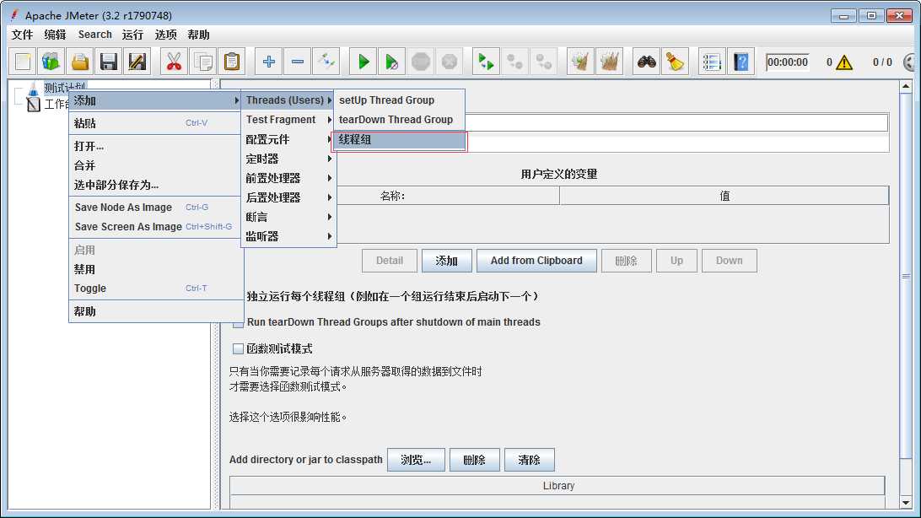Click 删除 button beside 浏览
921x518 pixels.
click(x=475, y=460)
